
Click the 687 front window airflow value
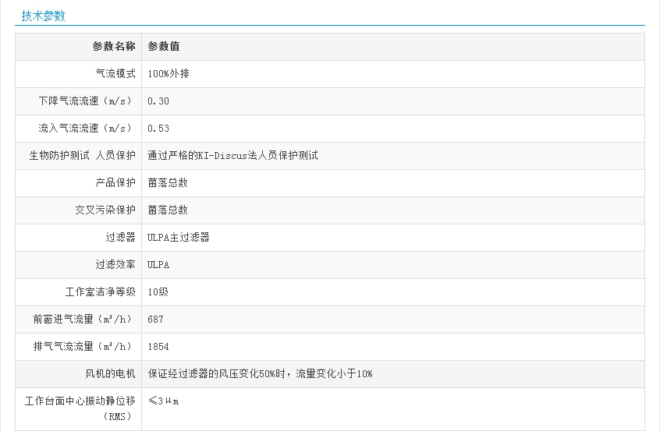[x=156, y=320]
